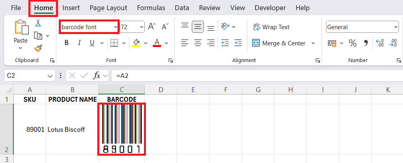Toggle Underline formatting
403x163 pixels.
[x=92, y=43]
